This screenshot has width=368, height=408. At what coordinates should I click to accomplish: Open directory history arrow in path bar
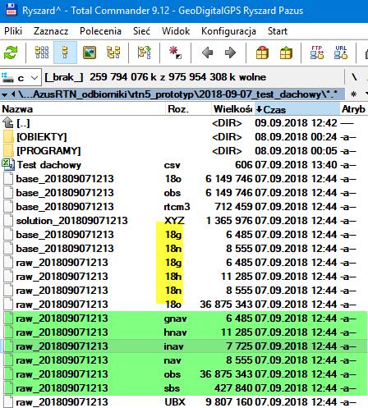(4, 94)
